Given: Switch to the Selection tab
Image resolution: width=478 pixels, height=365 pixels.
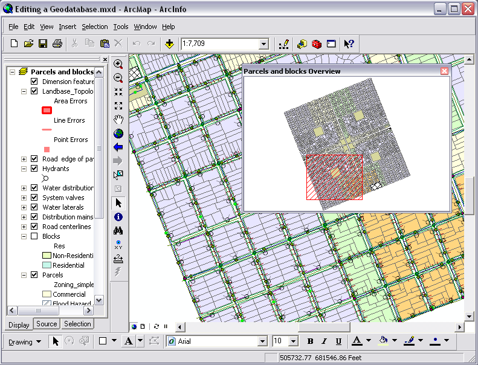Looking at the screenshot, I should coord(77,324).
